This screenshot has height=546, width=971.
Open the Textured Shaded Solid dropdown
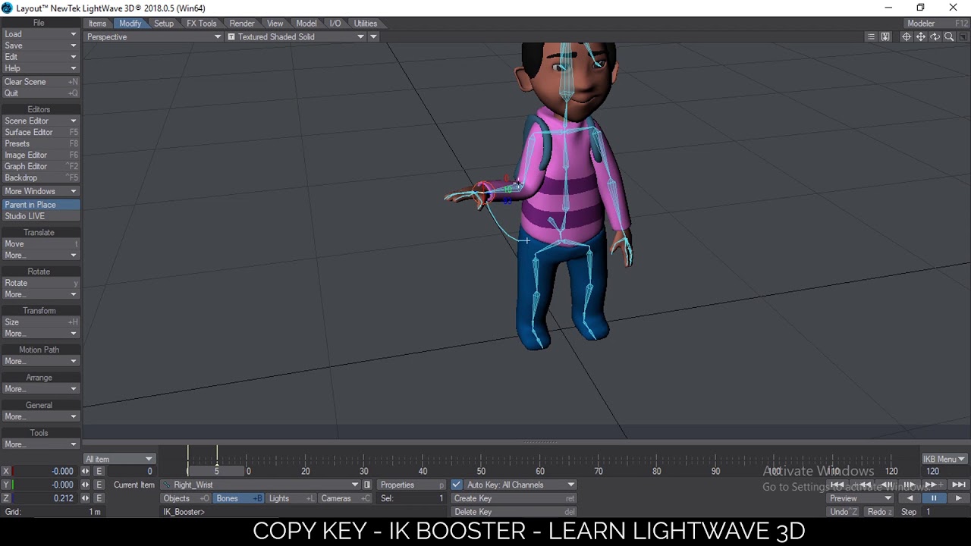point(296,36)
